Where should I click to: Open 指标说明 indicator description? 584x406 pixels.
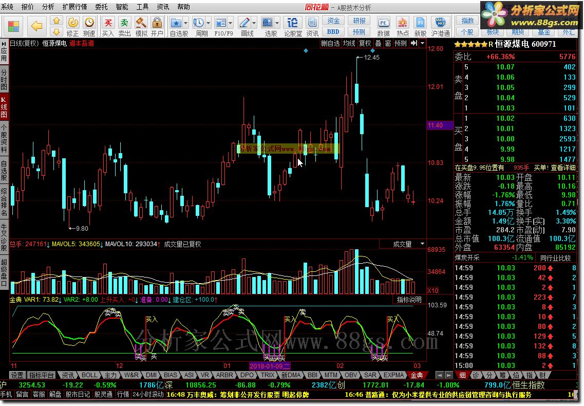(x=409, y=300)
